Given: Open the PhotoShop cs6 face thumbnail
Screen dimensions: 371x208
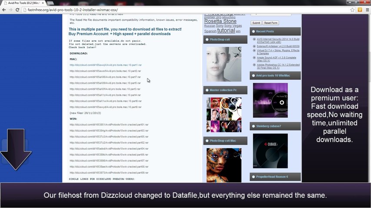Looking at the screenshot, I should coord(224,64).
